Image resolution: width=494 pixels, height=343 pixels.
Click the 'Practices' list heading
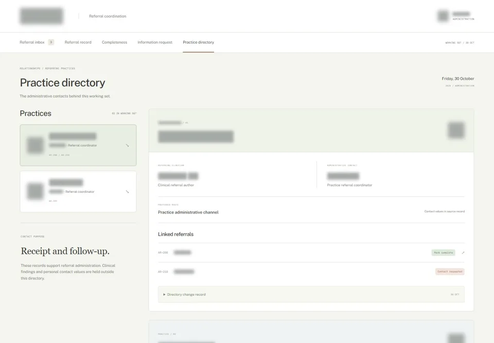[x=36, y=113]
